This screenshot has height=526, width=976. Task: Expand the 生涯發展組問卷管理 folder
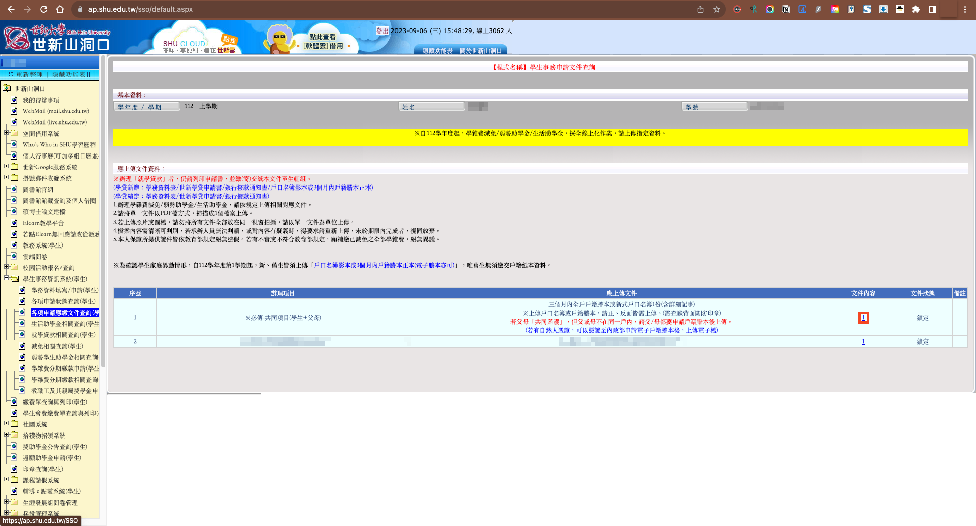pos(6,502)
